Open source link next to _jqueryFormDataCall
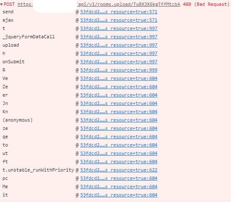231x204 pixels. [x=119, y=37]
